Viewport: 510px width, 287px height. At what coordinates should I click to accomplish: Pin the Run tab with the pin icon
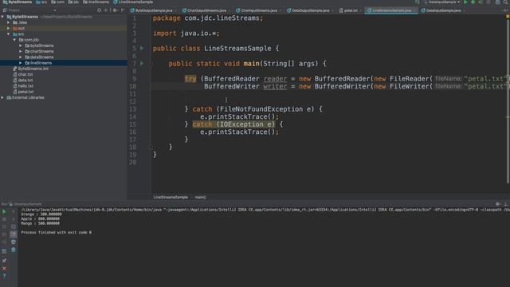click(x=4, y=261)
